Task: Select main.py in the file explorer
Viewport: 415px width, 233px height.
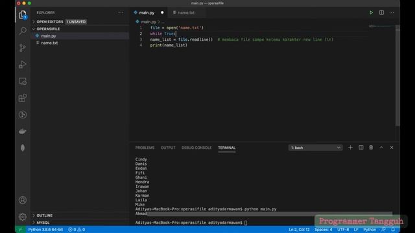Action: [80, 36]
